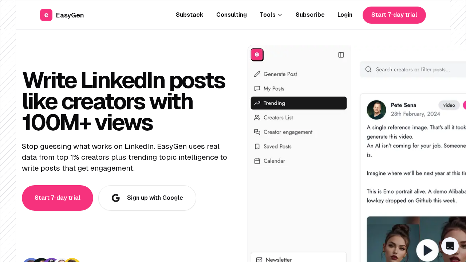Open Pete Sena's profile picture

coord(376,110)
